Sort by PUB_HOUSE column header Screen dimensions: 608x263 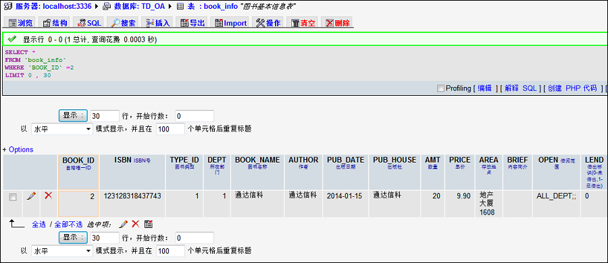(395, 160)
